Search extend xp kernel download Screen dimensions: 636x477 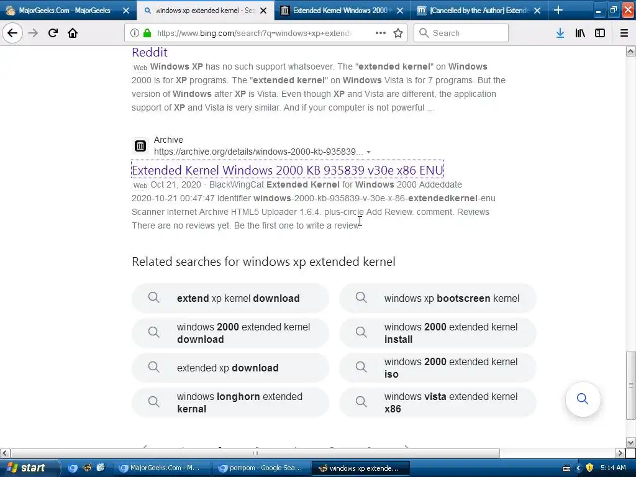coord(230,298)
